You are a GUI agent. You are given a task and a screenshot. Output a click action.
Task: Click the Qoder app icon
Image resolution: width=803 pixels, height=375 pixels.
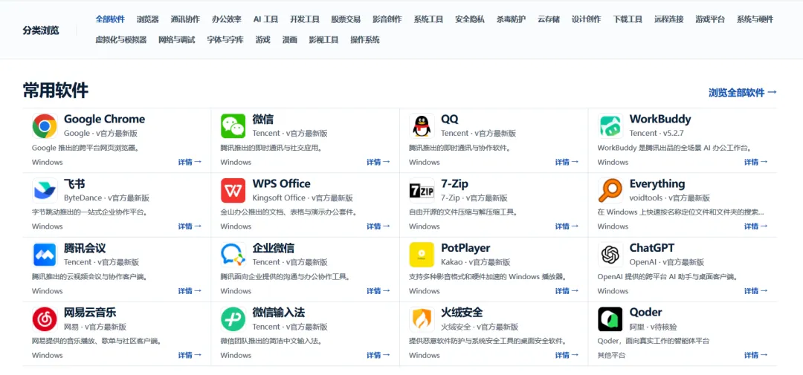click(x=610, y=319)
